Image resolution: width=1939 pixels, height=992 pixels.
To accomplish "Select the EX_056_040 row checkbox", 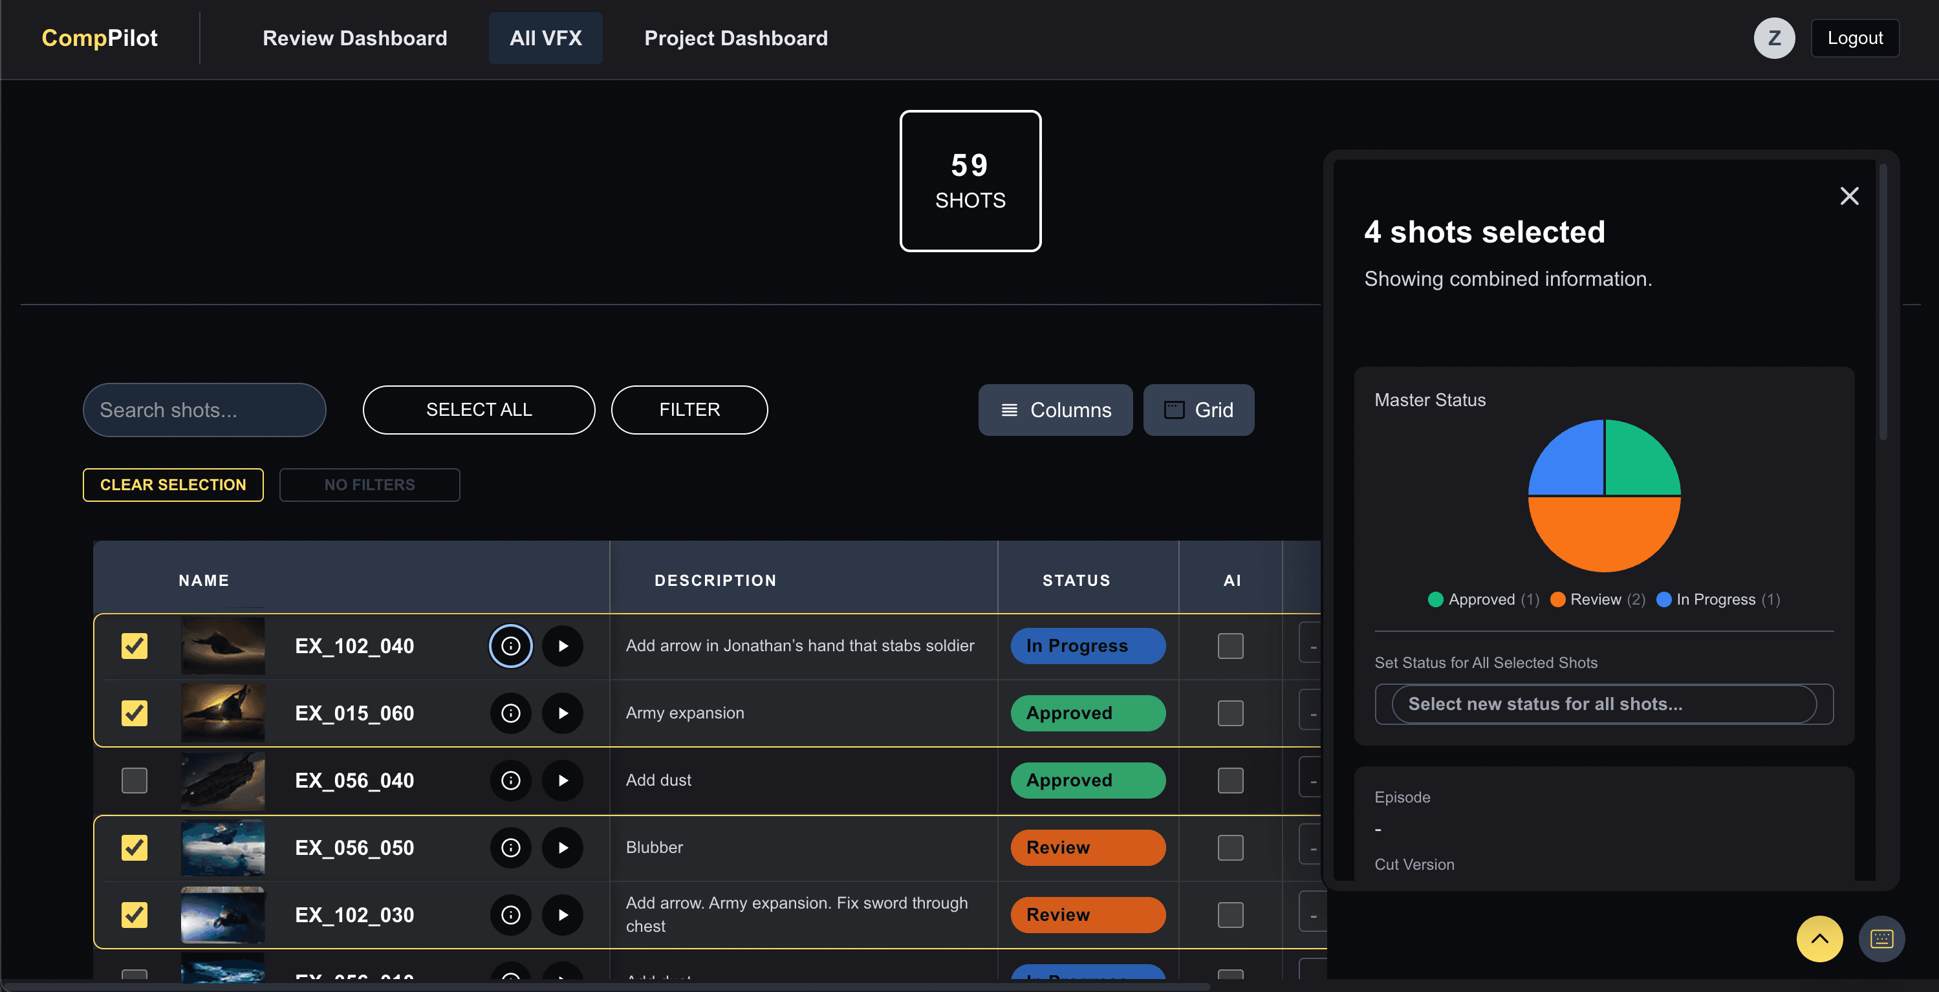I will coord(135,781).
